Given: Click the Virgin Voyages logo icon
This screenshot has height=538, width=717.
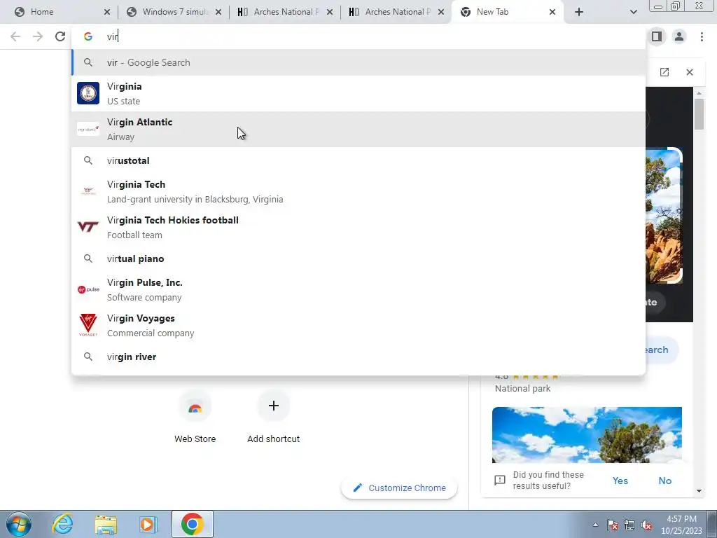Looking at the screenshot, I should click(x=88, y=325).
